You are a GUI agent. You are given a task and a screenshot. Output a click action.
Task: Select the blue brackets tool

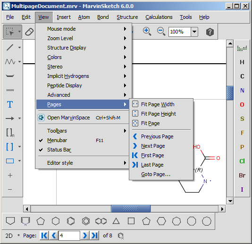(x=9, y=147)
